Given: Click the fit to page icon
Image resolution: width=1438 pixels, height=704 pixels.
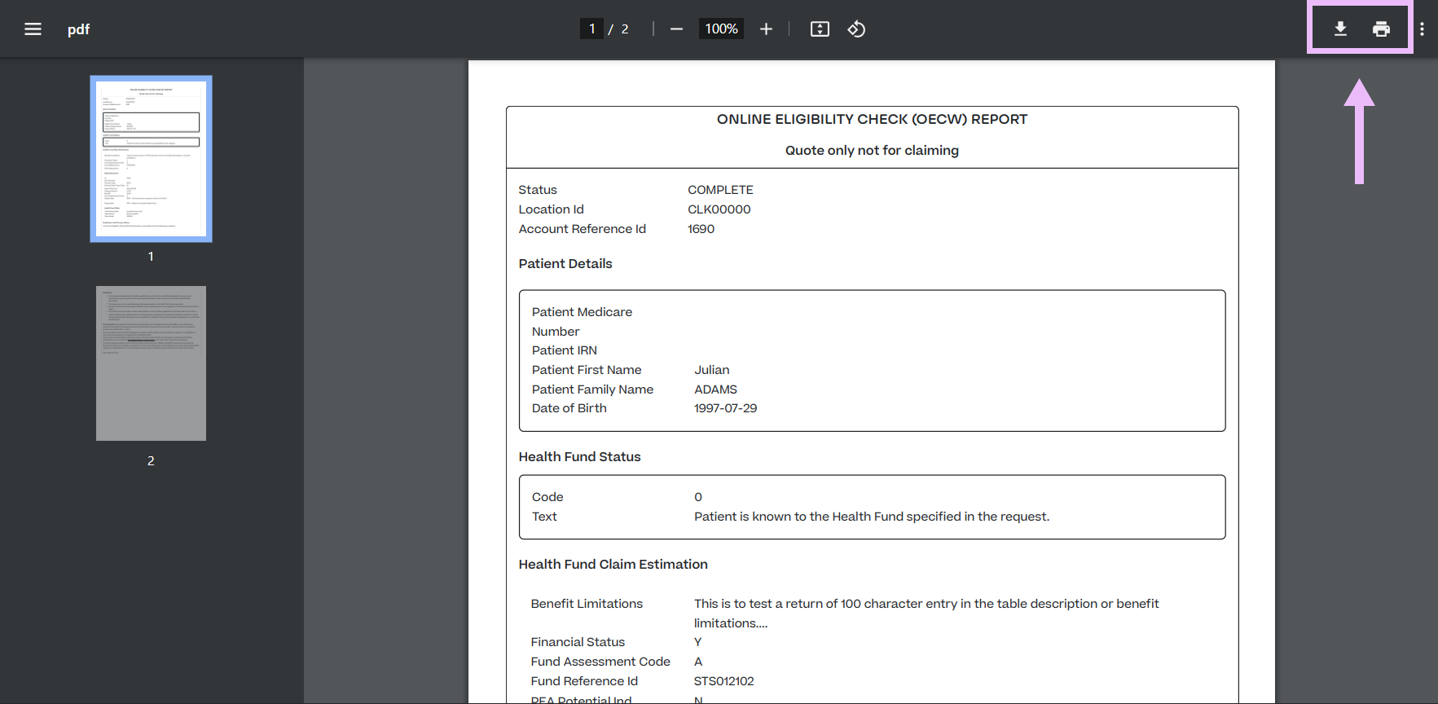Looking at the screenshot, I should click(x=820, y=29).
